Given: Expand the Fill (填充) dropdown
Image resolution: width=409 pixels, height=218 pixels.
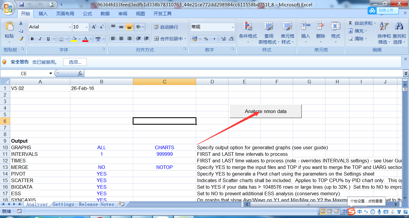Looking at the screenshot, I should (366, 31).
